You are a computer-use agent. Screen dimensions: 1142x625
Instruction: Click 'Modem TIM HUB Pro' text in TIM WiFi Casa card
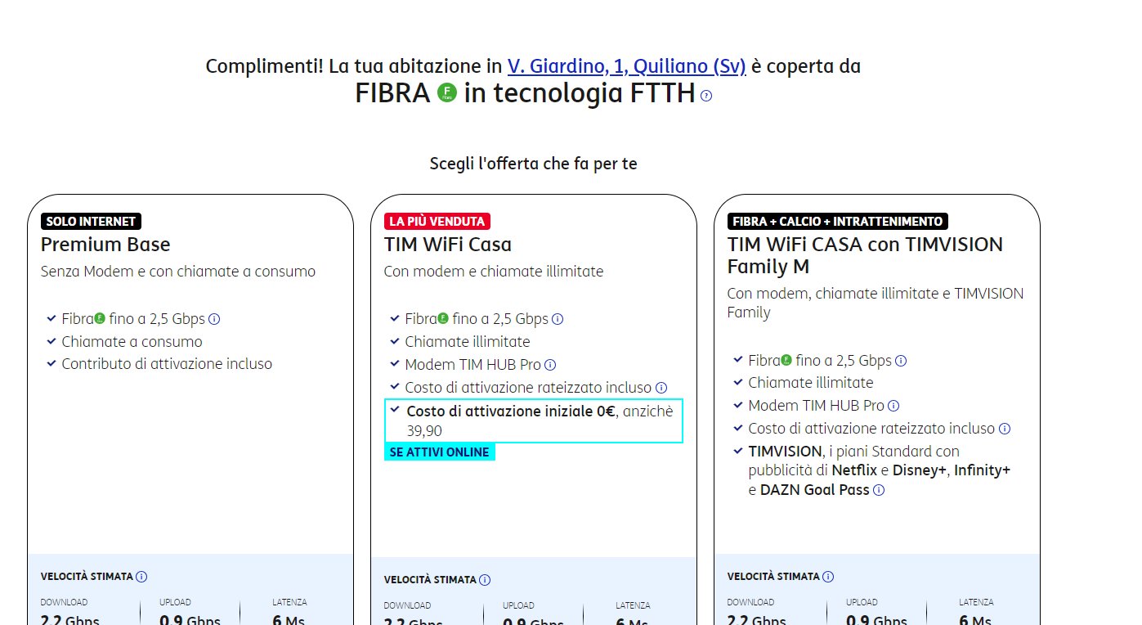473,365
